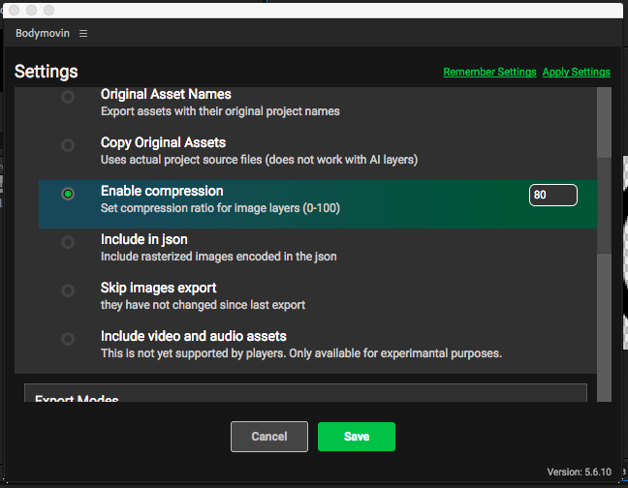
Task: Turn on the Include in json option
Action: pyautogui.click(x=68, y=242)
